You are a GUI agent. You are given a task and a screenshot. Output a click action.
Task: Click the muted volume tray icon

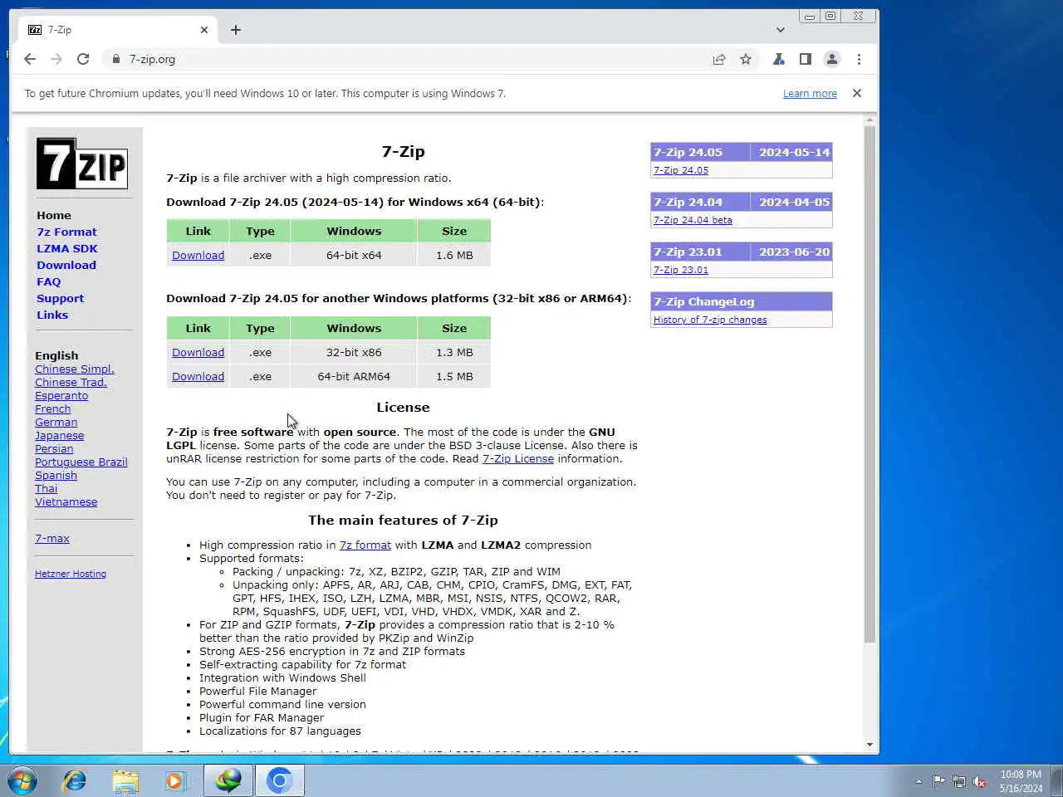[x=980, y=781]
